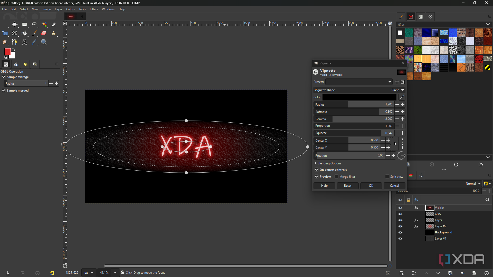Open layer mode group switch dropdown
This screenshot has height=277, width=493.
pyautogui.click(x=487, y=184)
